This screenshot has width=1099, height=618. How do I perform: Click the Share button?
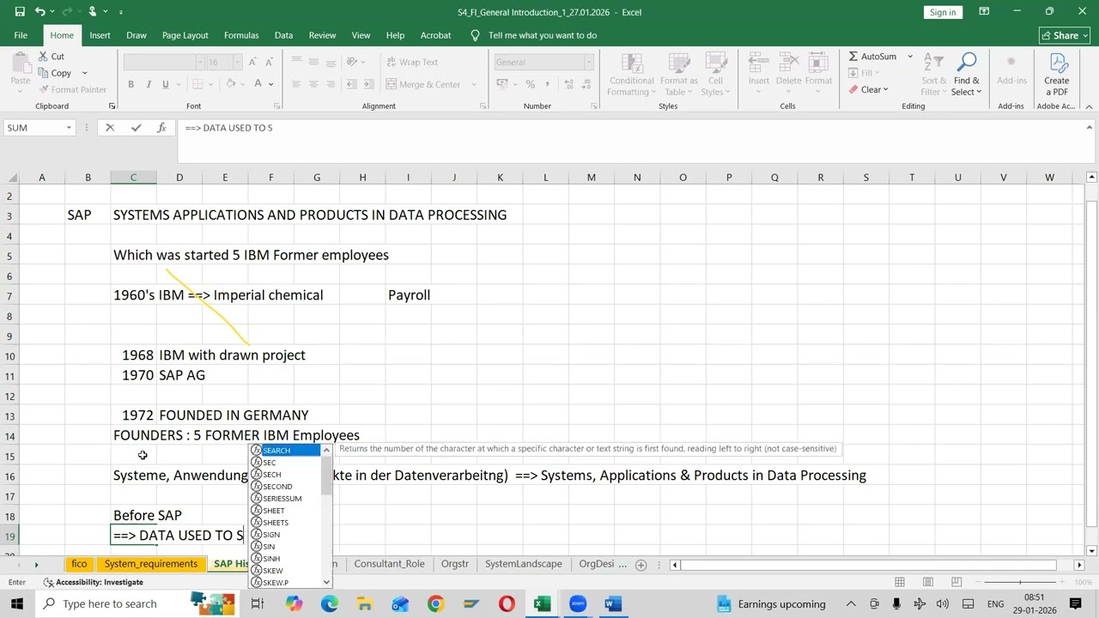pyautogui.click(x=1064, y=35)
